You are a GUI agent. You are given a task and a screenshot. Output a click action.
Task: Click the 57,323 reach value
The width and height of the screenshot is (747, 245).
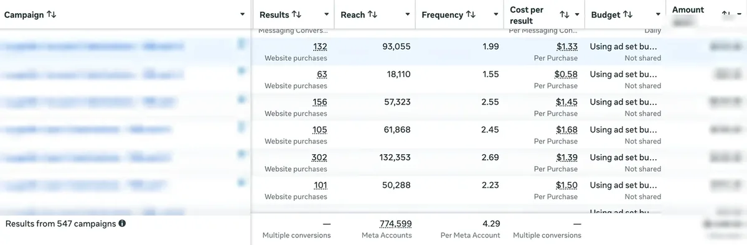coord(397,102)
